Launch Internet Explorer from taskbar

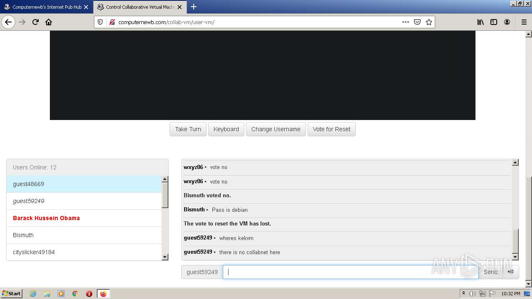(33, 294)
